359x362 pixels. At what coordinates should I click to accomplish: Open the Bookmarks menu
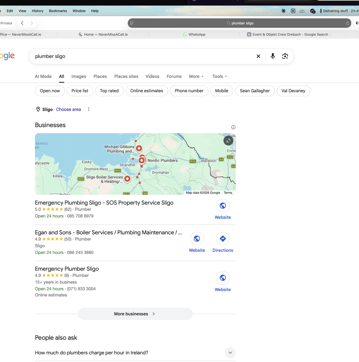(58, 11)
